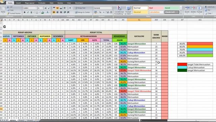Screen dimensions: 216x122
Task: Select Bottom Align in Alignment group
Action: pyautogui.click(x=61, y=8)
